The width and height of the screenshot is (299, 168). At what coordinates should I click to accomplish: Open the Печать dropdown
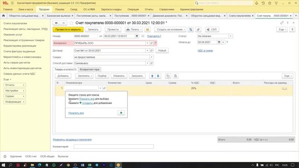coord(134,29)
